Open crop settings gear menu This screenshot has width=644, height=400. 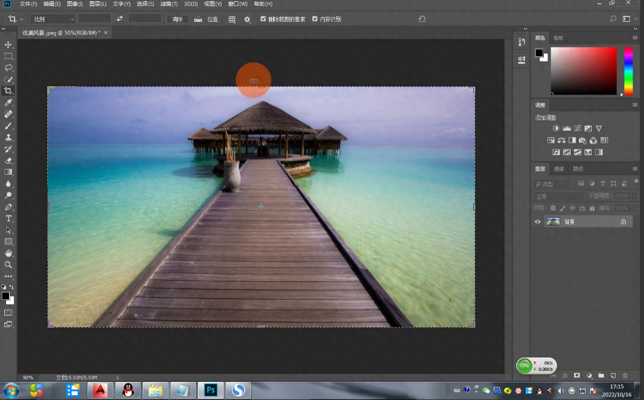(x=247, y=19)
